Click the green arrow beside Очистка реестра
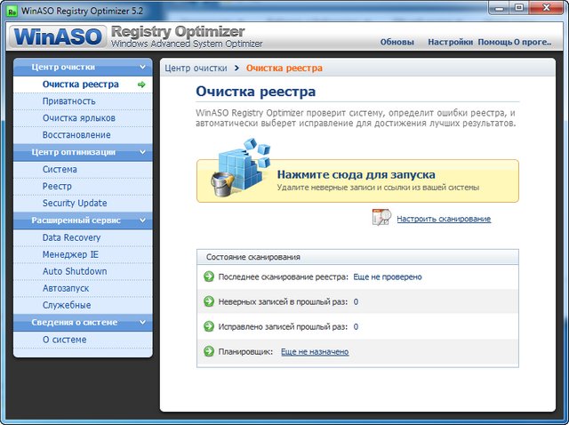 [141, 84]
